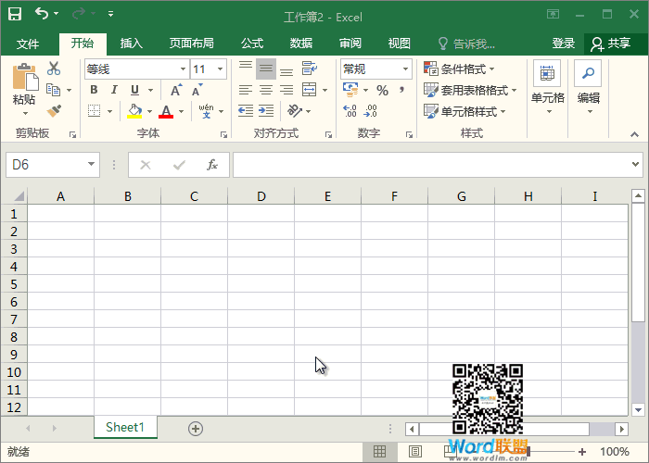The width and height of the screenshot is (649, 463).
Task: Switch to the 页面布局 tab
Action: 191,44
